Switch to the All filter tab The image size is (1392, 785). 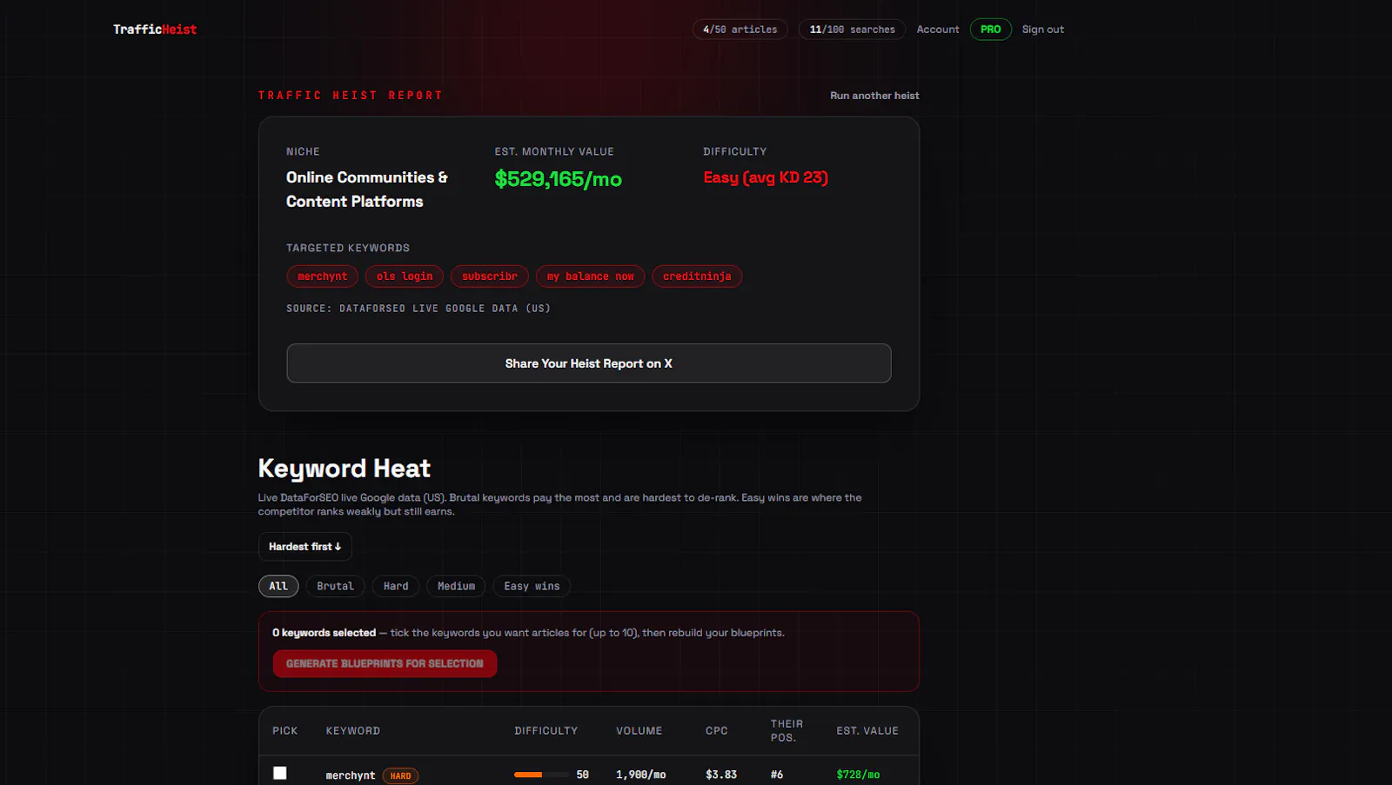[x=278, y=587]
